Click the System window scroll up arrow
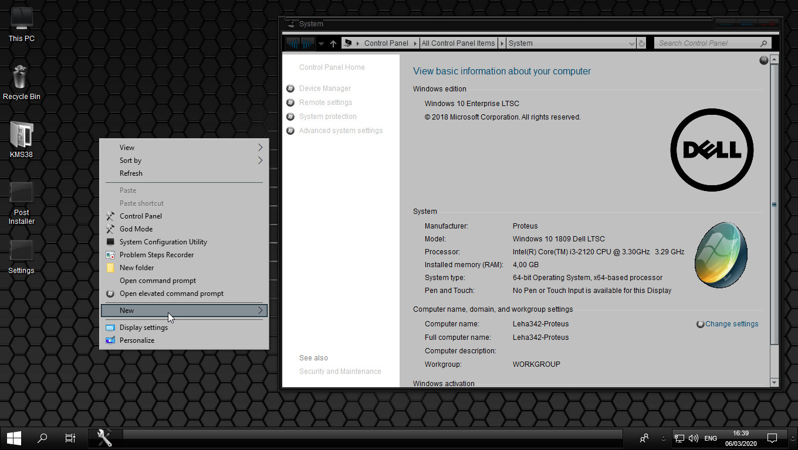The image size is (798, 450). 774,60
